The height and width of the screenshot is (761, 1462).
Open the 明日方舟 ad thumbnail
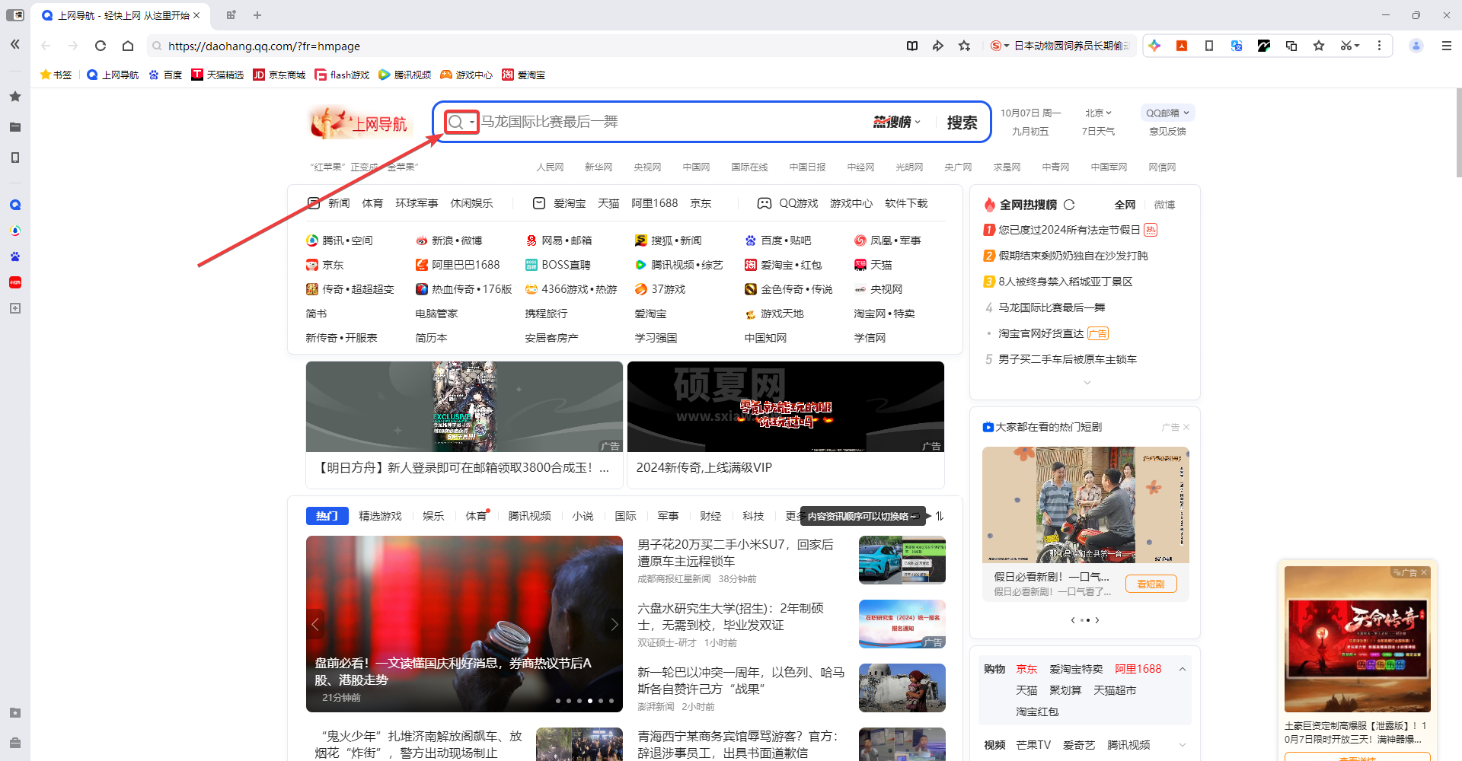tap(464, 406)
